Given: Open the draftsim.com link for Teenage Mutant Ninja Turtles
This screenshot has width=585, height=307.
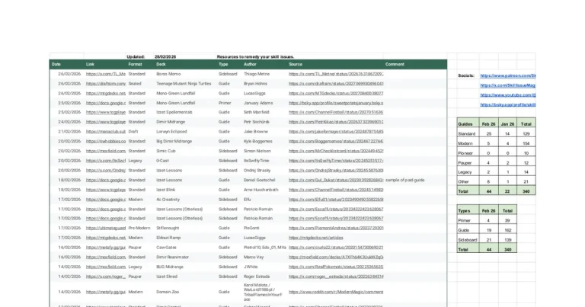Looking at the screenshot, I should tap(106, 84).
